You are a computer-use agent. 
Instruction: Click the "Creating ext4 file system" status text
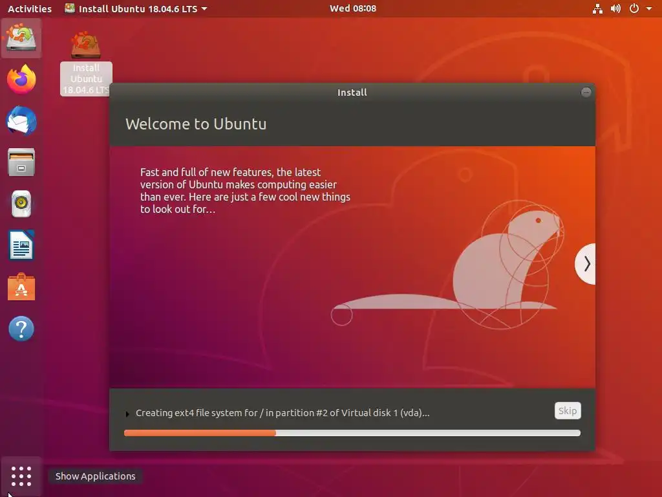pos(283,413)
